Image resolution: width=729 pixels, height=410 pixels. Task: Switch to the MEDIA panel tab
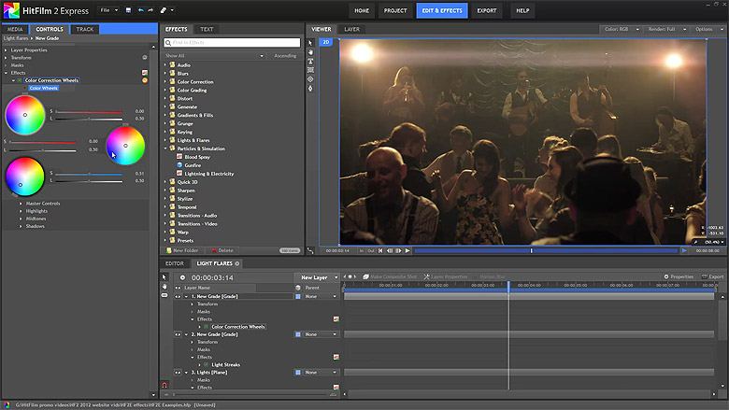tap(15, 29)
